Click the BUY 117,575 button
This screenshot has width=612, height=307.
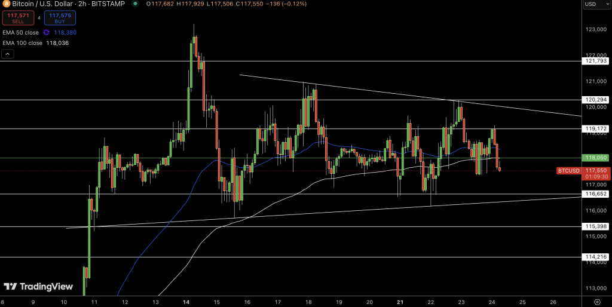[x=60, y=18]
